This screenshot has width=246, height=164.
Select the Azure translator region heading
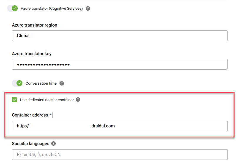pyautogui.click(x=34, y=25)
